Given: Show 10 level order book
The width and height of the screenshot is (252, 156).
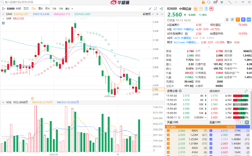Looking at the screenshot, I should (x=247, y=122).
